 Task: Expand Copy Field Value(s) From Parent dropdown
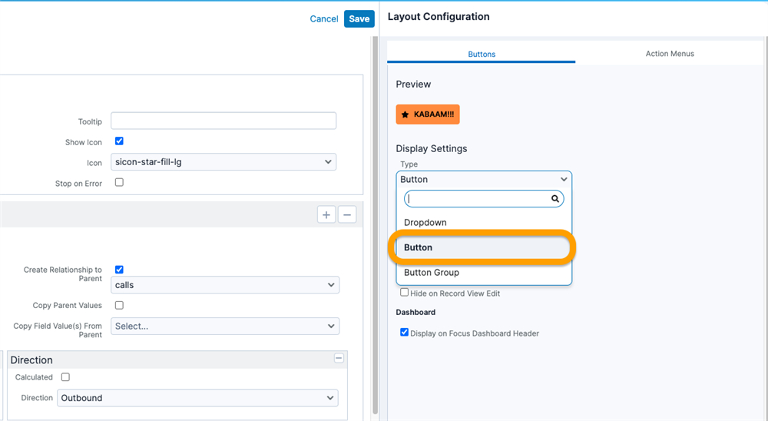coord(225,326)
